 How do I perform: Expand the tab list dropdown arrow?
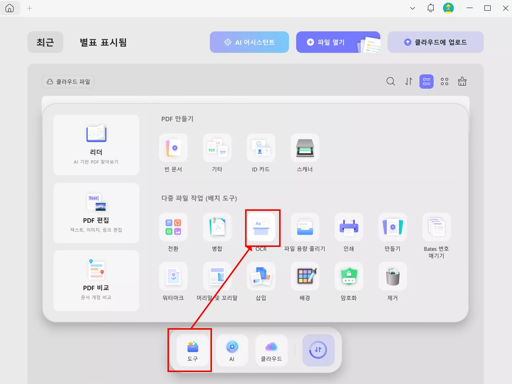pos(412,8)
